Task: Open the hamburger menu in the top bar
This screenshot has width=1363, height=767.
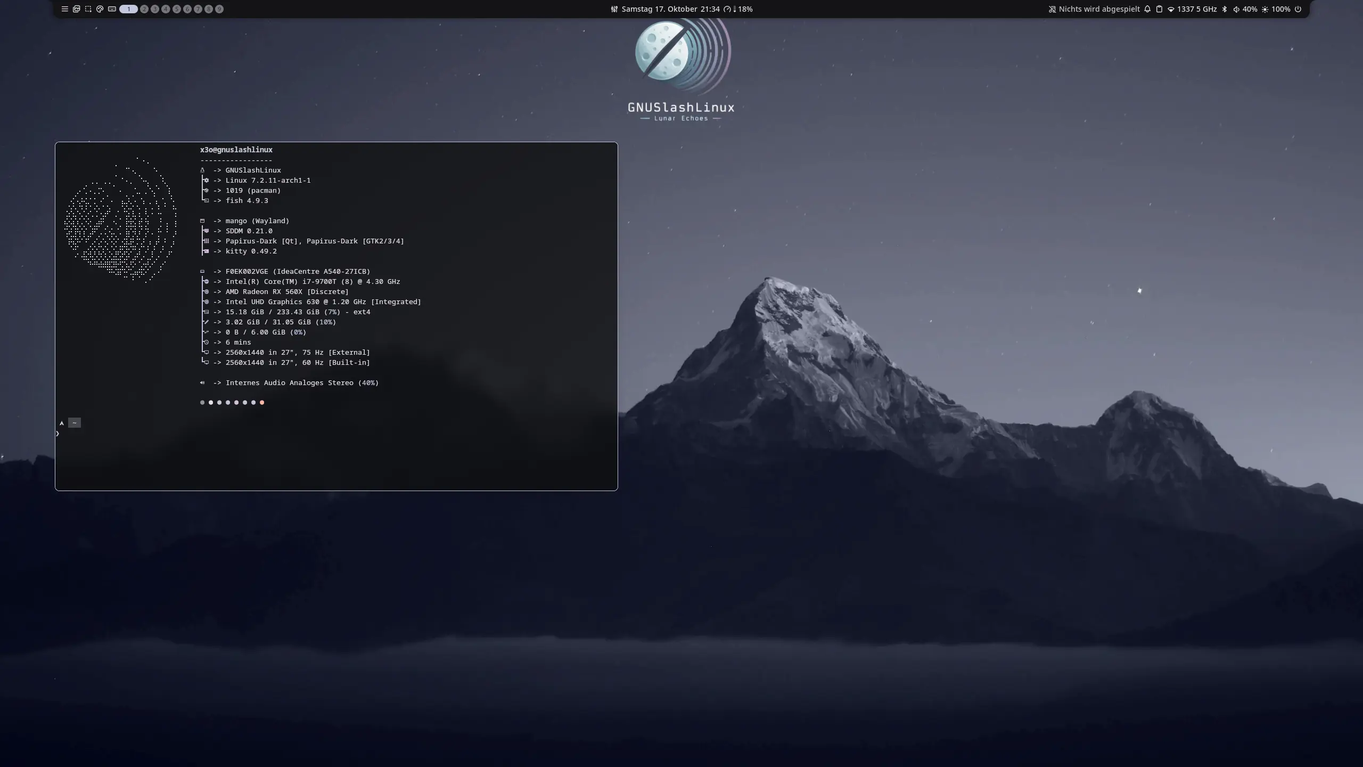Action: tap(64, 9)
